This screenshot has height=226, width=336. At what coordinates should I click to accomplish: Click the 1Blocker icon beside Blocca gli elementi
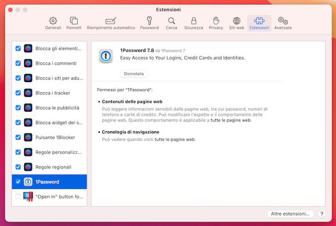pos(28,49)
